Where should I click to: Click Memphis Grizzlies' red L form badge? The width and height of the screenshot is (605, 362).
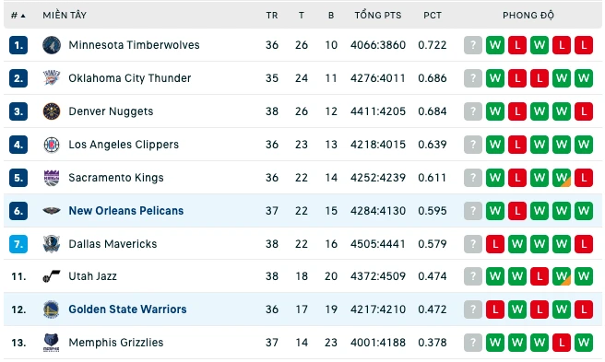[x=561, y=343]
